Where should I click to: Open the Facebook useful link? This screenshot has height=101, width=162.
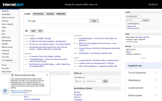(78, 95)
